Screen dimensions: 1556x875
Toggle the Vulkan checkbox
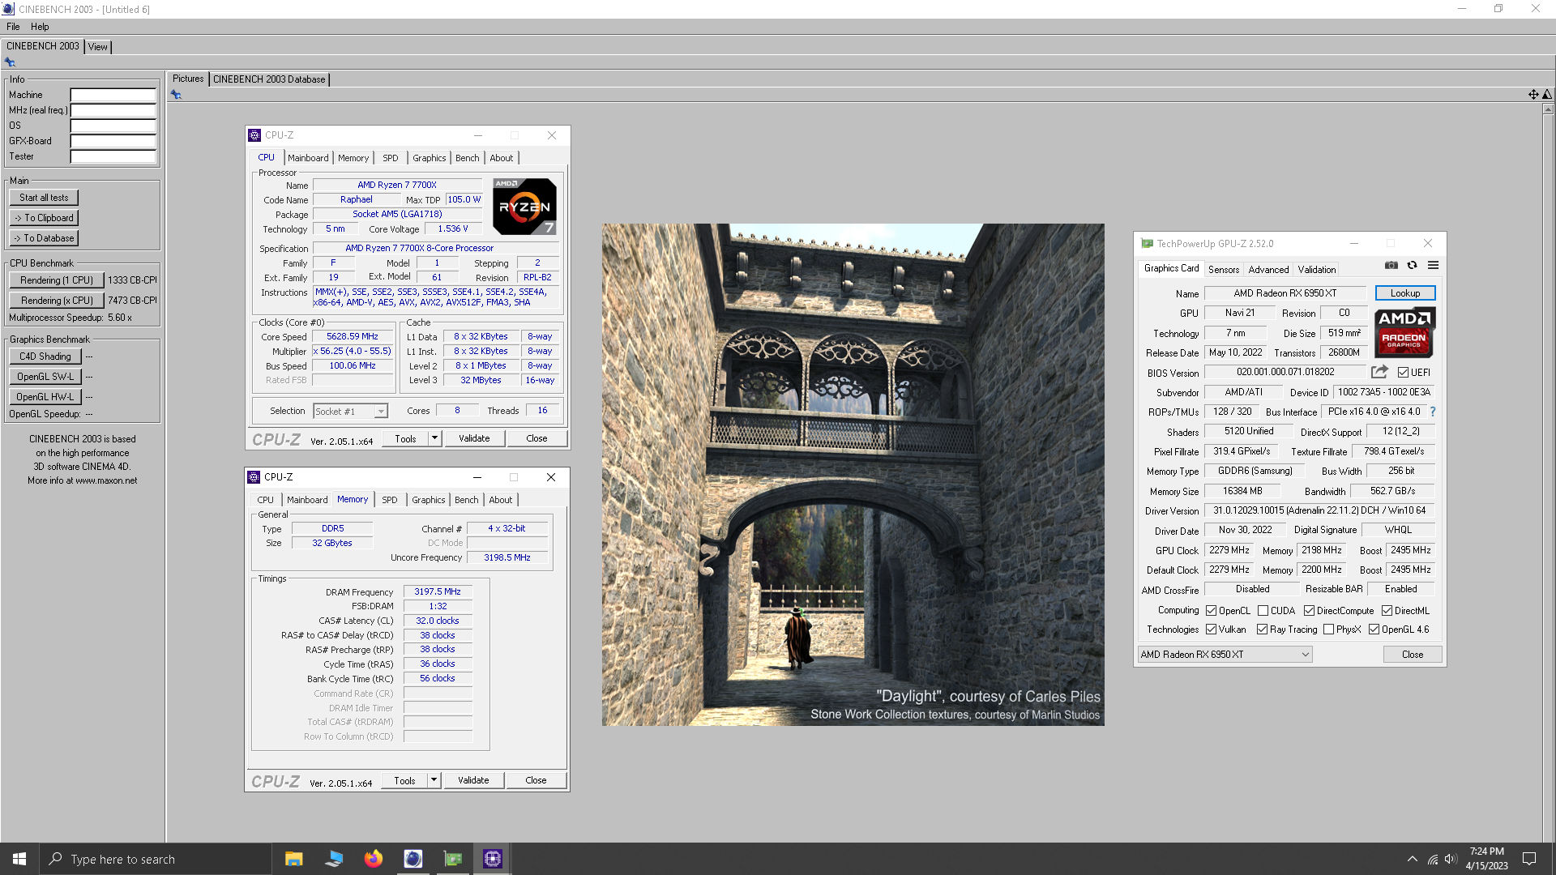[1211, 630]
